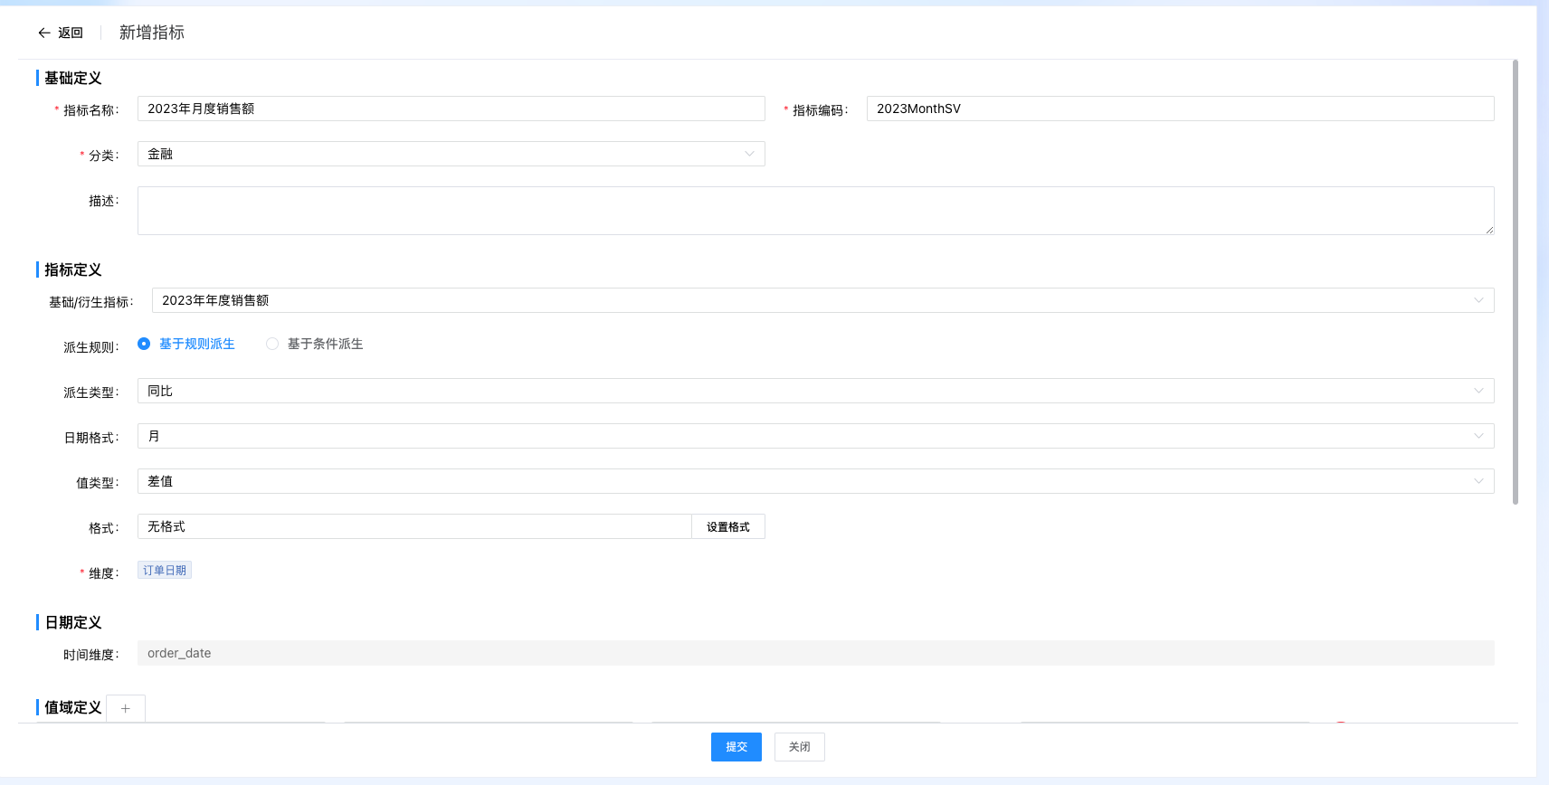Click the 格式 field showing 无格式
This screenshot has width=1549, height=785.
click(x=414, y=526)
